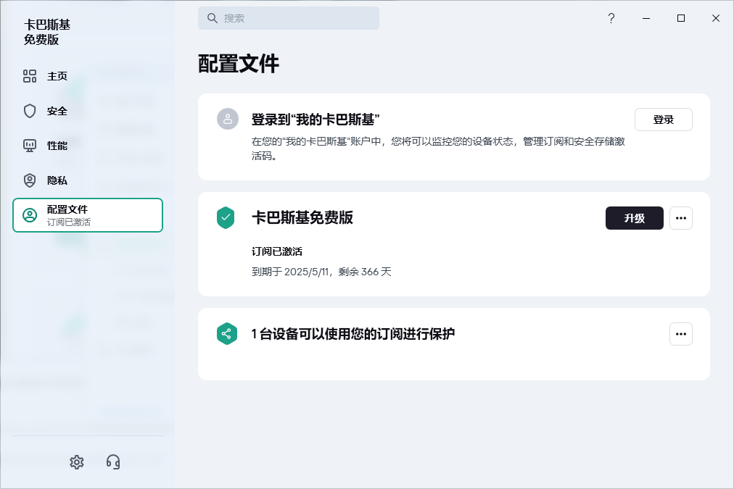Click the green device sharing icon
Image resolution: width=734 pixels, height=489 pixels.
[227, 334]
